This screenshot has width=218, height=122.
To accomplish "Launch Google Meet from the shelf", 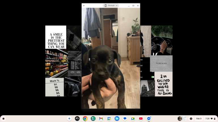I will 133,119.
